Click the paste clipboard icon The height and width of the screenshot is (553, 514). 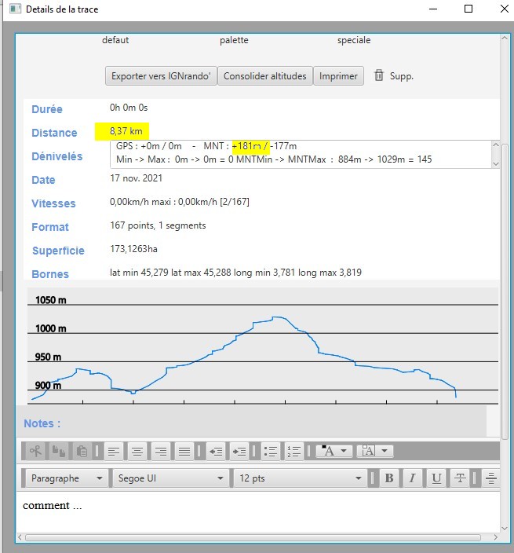click(82, 451)
